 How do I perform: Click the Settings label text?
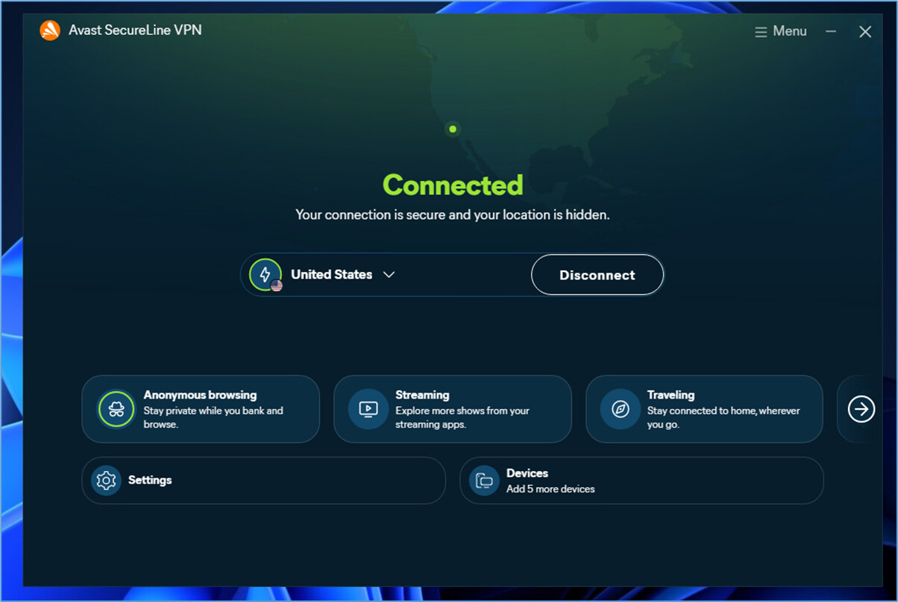click(150, 481)
